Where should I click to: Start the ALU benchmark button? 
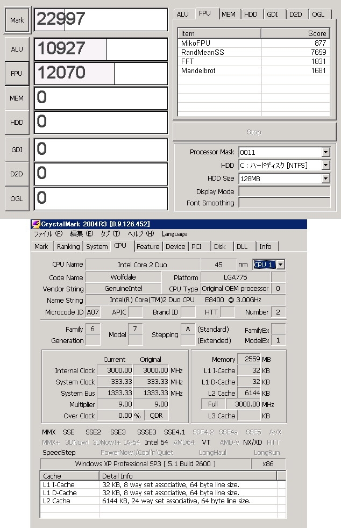(17, 49)
